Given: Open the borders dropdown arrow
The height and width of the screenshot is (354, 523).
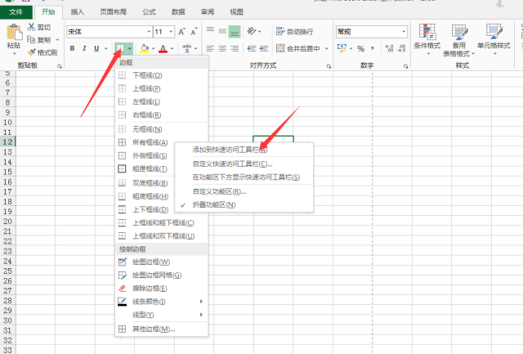Looking at the screenshot, I should point(129,49).
